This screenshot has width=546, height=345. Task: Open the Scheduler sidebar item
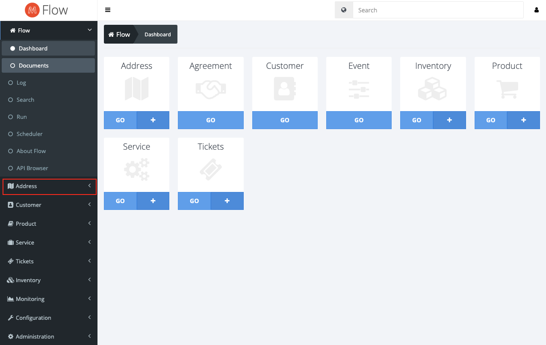click(x=48, y=134)
